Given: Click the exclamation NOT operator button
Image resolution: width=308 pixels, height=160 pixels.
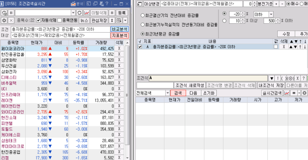Looking at the screenshot, I should click(278, 78).
